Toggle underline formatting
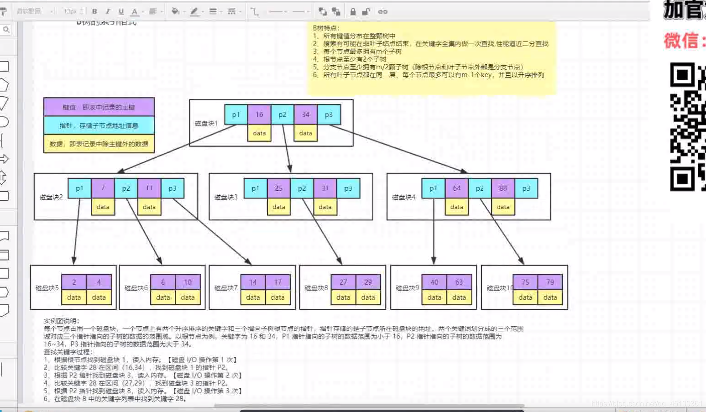 (121, 11)
